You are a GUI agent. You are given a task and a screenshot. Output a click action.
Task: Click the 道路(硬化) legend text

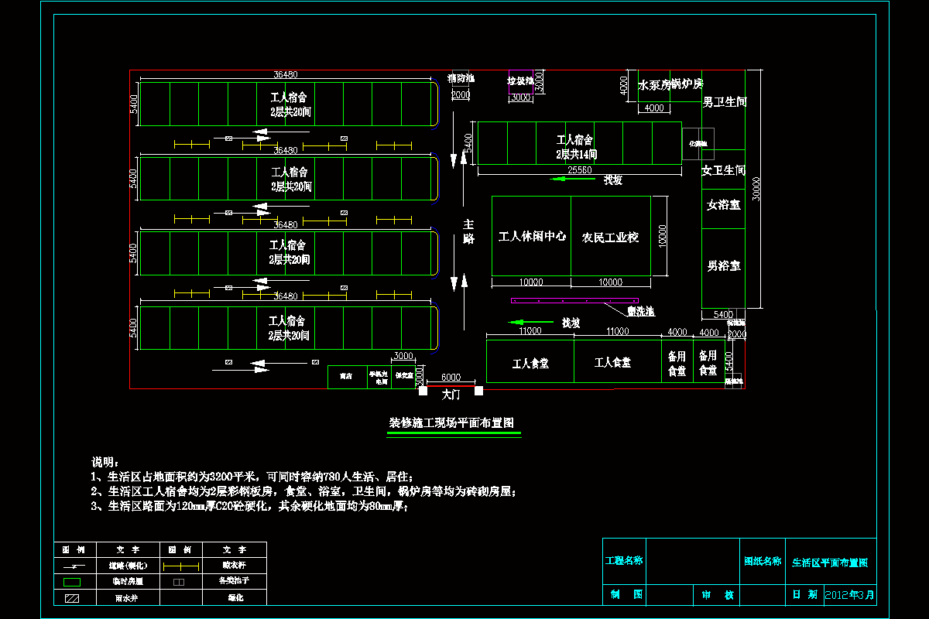[127, 567]
